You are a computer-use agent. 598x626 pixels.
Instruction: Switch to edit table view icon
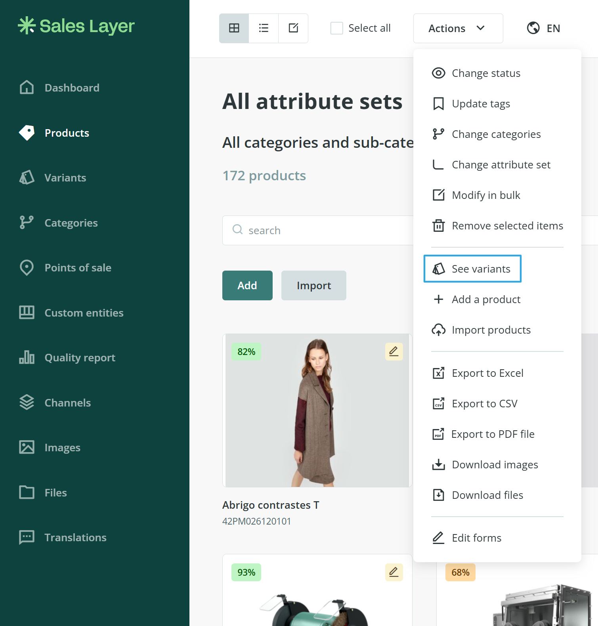pos(293,28)
